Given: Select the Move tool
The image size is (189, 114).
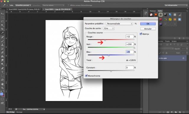Looking at the screenshot, I should tap(2, 14).
